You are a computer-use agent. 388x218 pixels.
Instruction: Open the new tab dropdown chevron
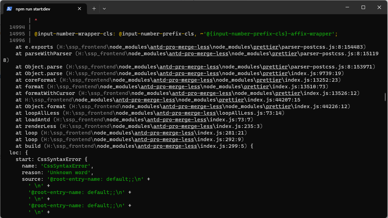tap(104, 8)
